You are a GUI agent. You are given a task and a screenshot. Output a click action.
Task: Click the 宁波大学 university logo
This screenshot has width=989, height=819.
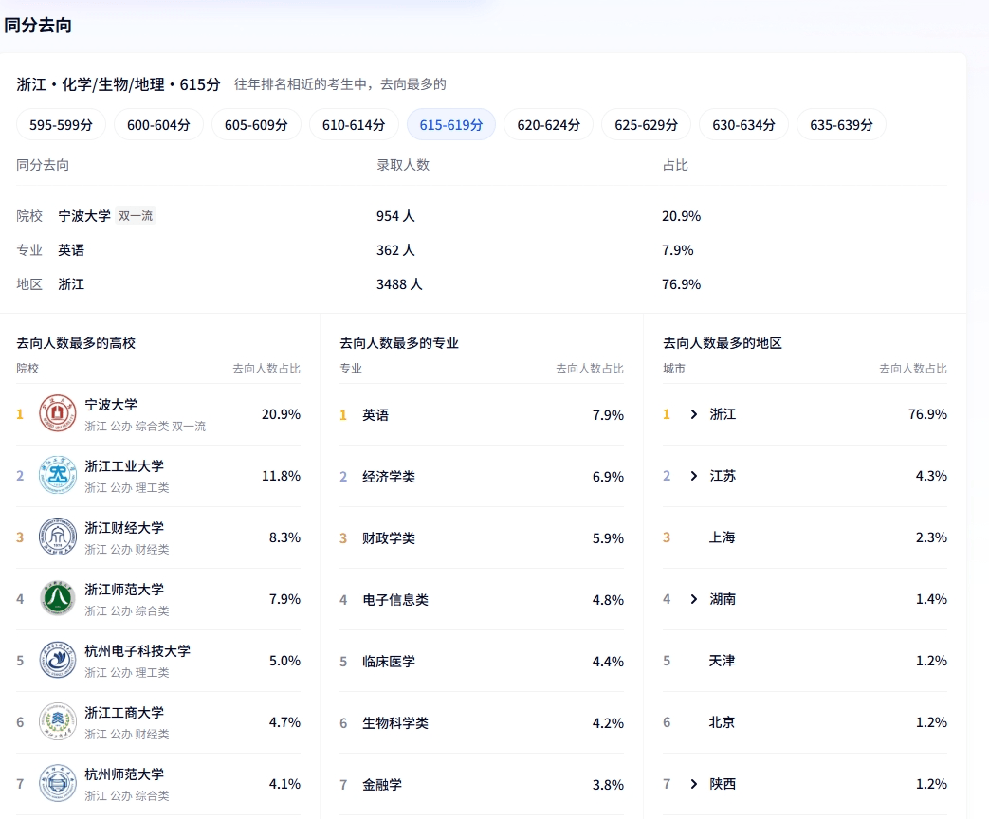coord(57,414)
